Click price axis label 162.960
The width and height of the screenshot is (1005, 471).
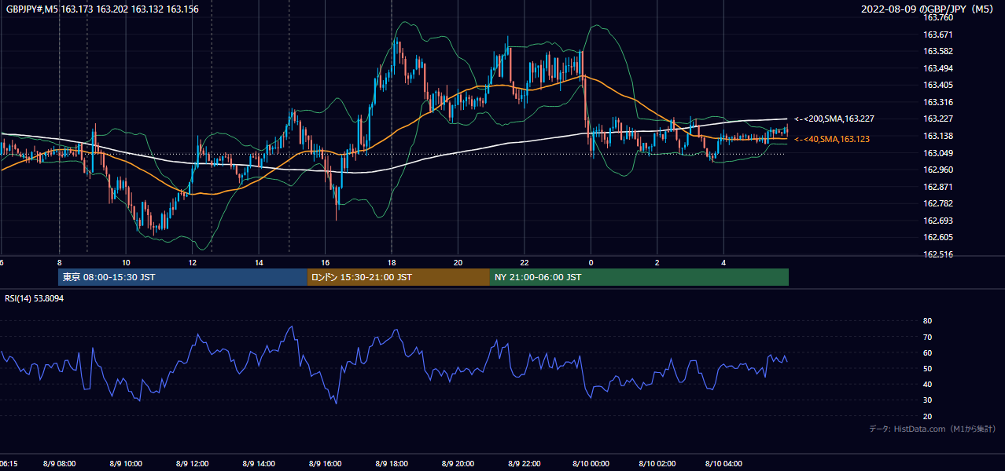(937, 170)
